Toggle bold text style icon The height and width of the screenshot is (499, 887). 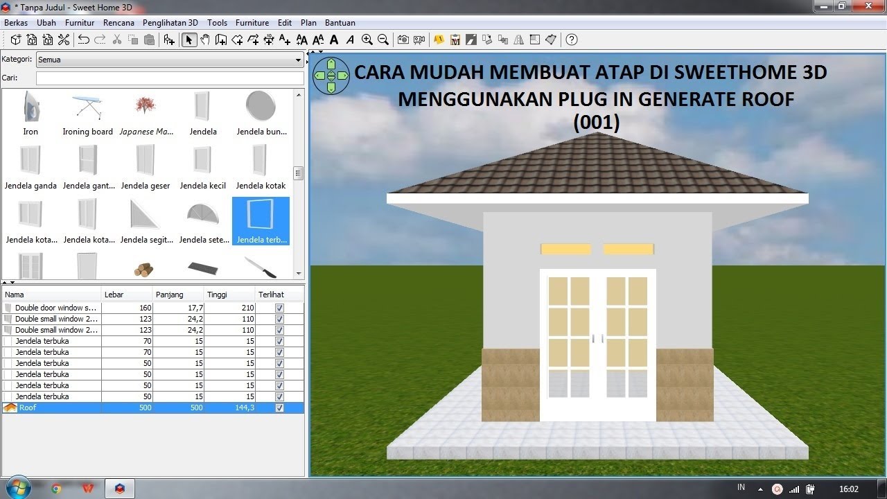click(334, 40)
